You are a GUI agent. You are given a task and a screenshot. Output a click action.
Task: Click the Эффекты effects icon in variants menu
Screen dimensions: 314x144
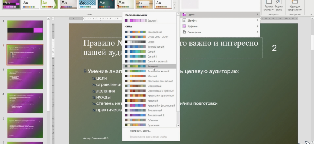(x=184, y=26)
